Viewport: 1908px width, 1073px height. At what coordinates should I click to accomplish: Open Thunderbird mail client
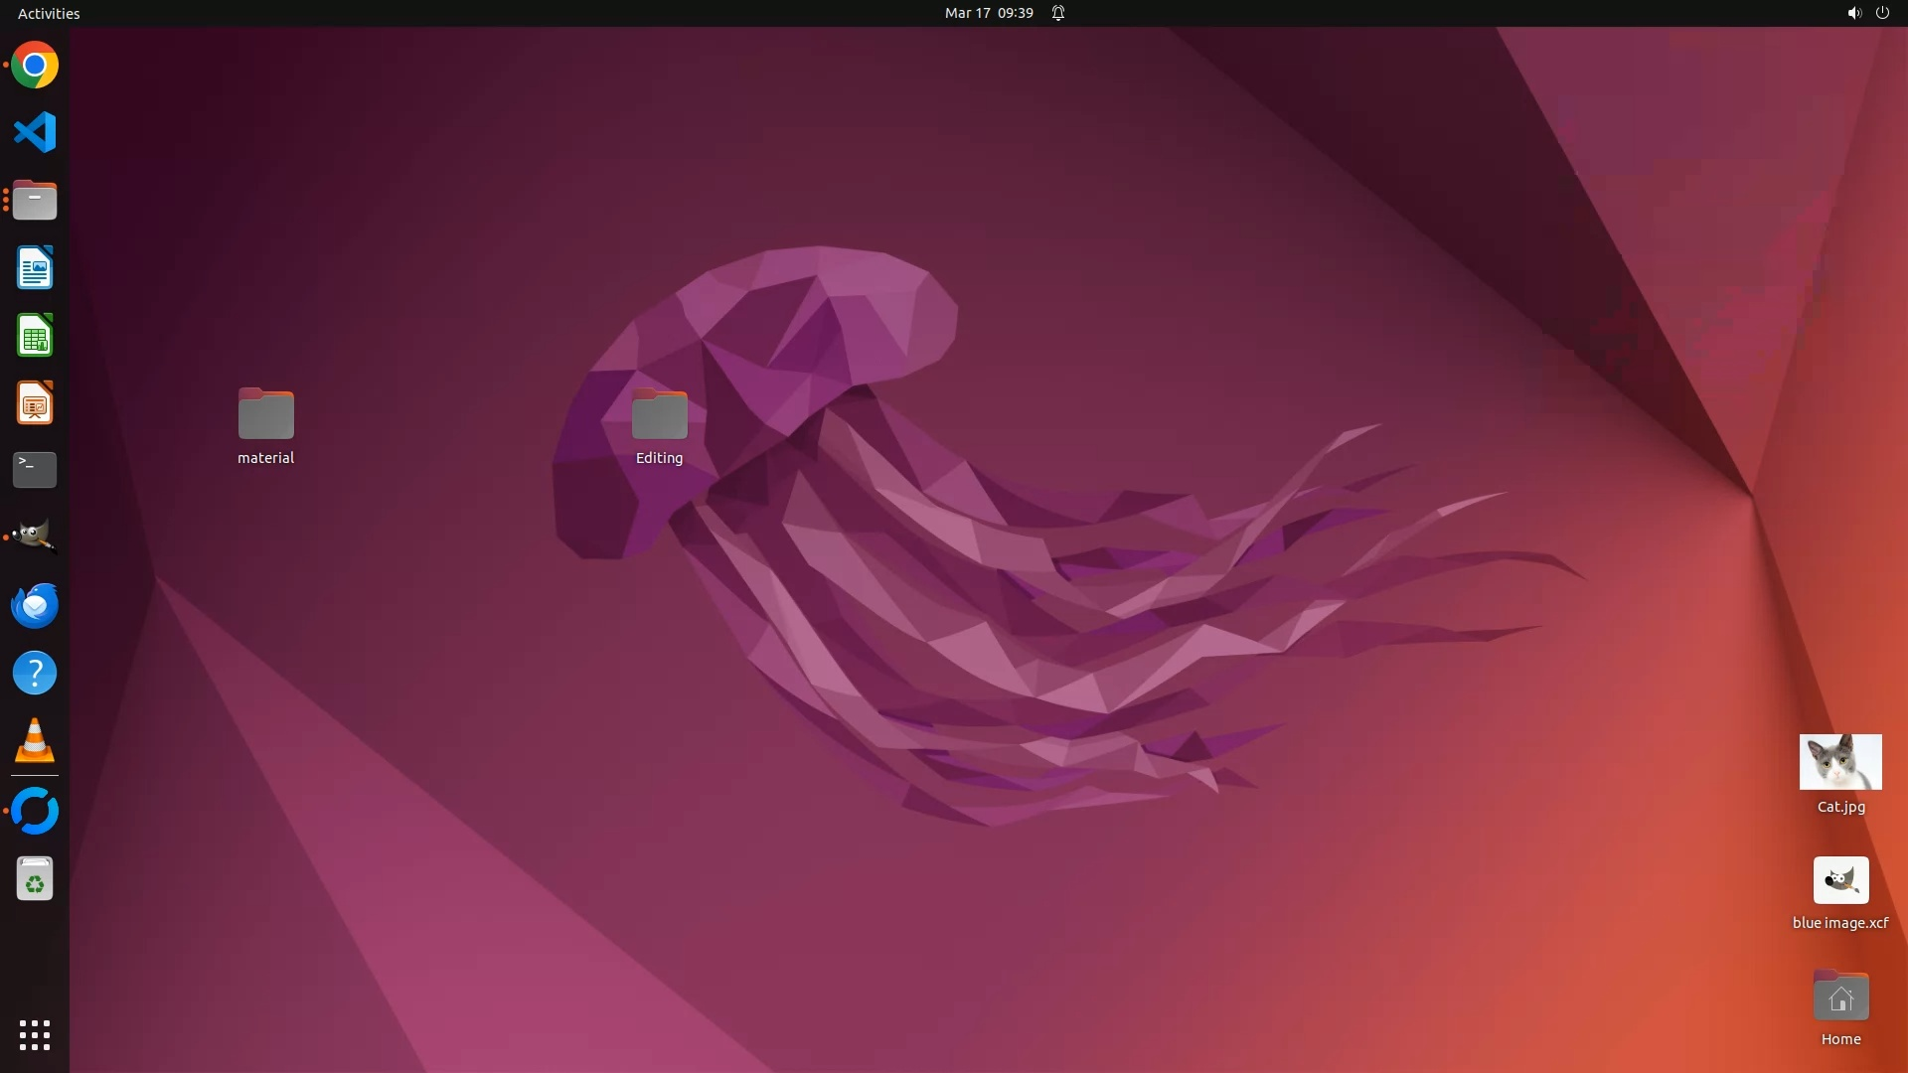pos(35,605)
